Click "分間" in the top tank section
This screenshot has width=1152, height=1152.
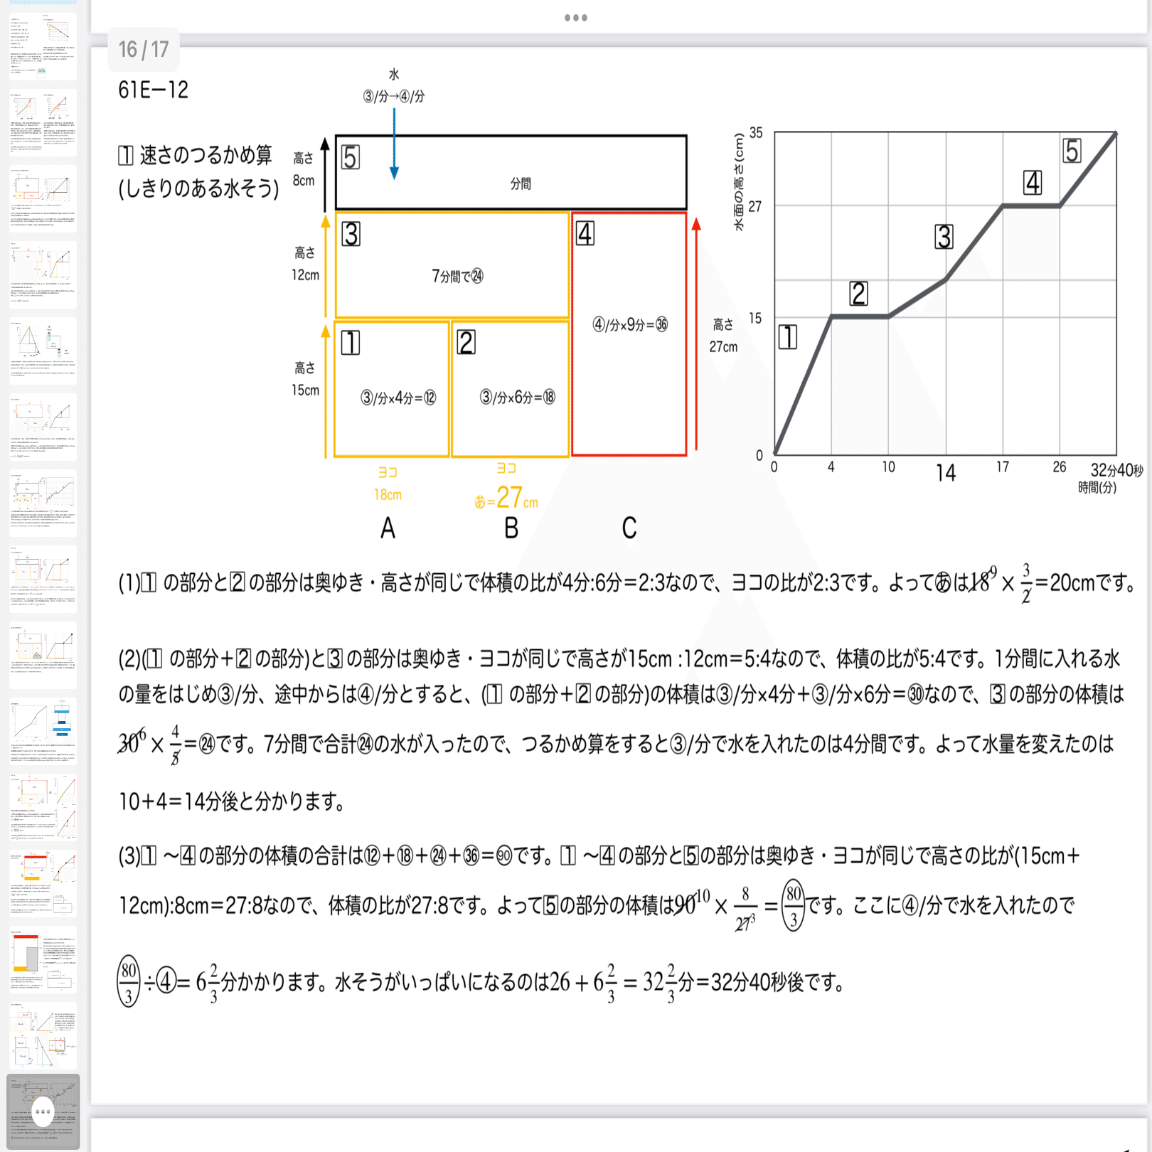click(521, 183)
